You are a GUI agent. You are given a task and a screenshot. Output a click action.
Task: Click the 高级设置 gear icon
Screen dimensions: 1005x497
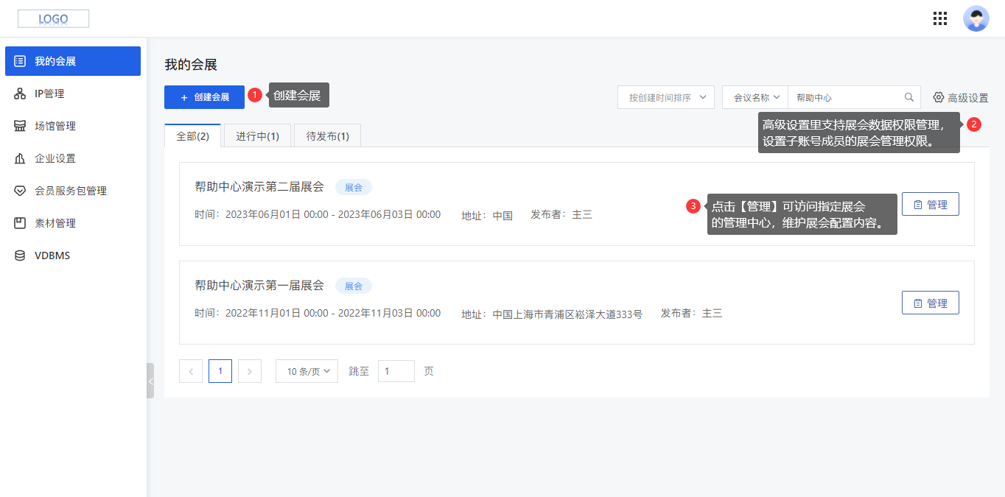[939, 96]
